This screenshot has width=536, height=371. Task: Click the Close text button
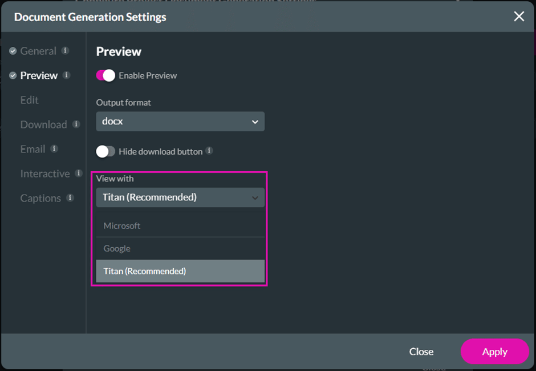[421, 352]
